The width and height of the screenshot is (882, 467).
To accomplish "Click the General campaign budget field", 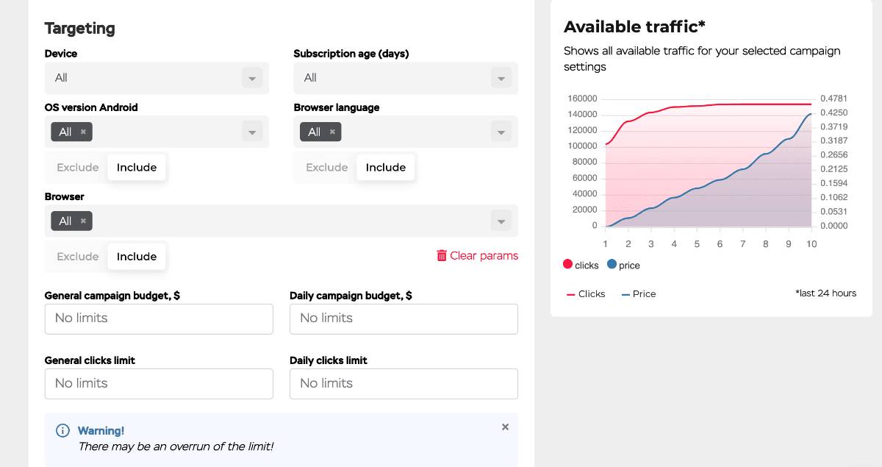I will [159, 318].
